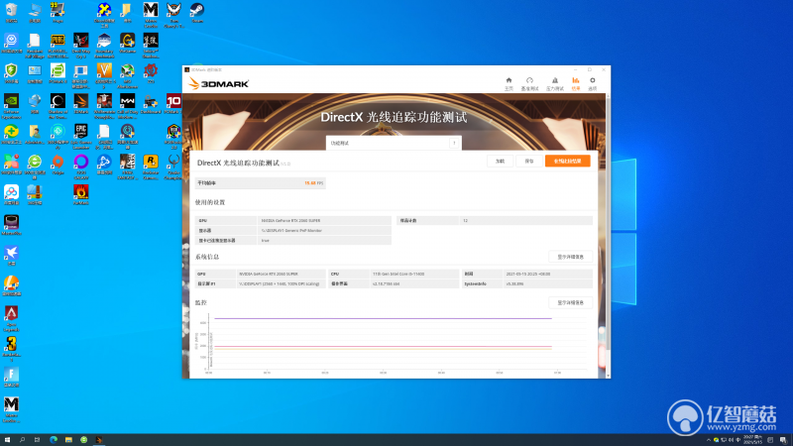The image size is (793, 446).
Task: Open the 3DMark Options gear tab
Action: 592,83
